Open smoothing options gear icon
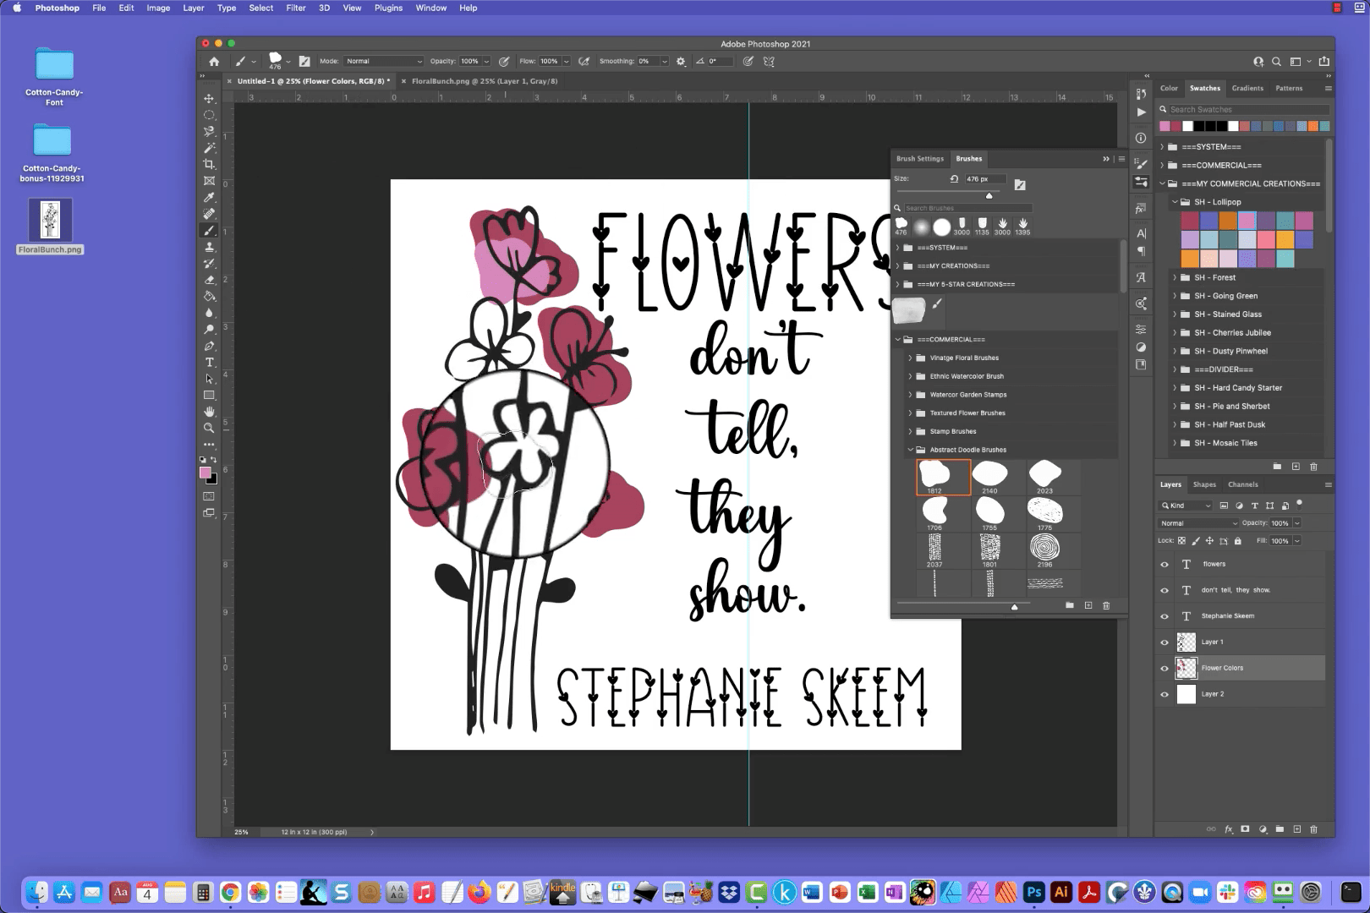 [681, 62]
